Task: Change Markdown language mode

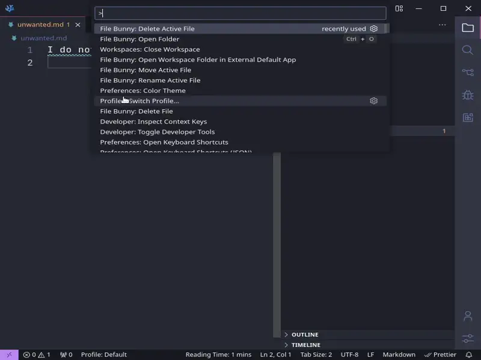Action: (399, 355)
